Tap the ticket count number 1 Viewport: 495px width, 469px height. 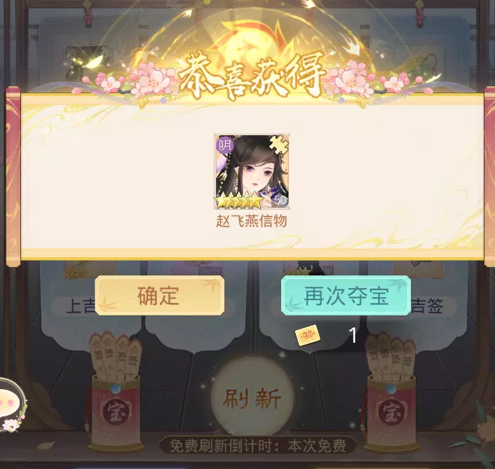(353, 335)
